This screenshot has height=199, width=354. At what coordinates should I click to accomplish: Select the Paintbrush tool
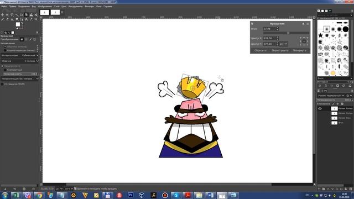[2, 20]
